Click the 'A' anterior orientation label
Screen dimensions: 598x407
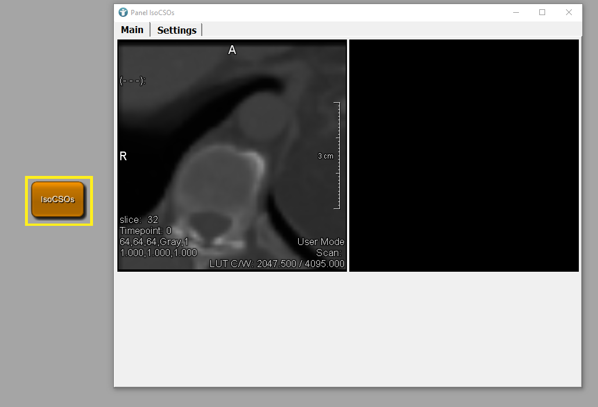232,51
